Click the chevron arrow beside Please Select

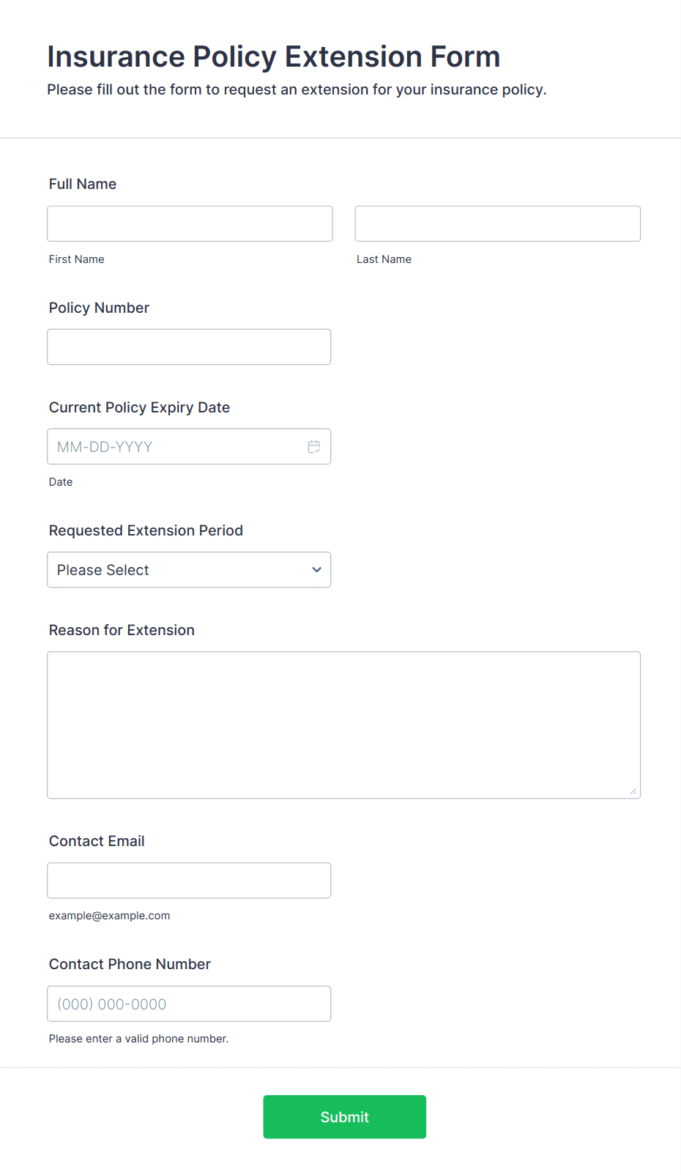click(316, 570)
